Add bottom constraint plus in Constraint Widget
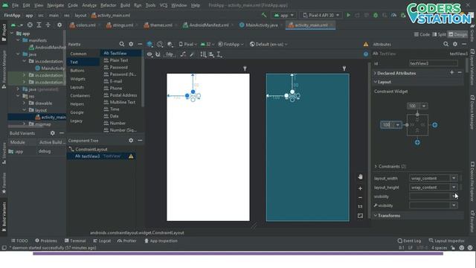 (x=417, y=142)
